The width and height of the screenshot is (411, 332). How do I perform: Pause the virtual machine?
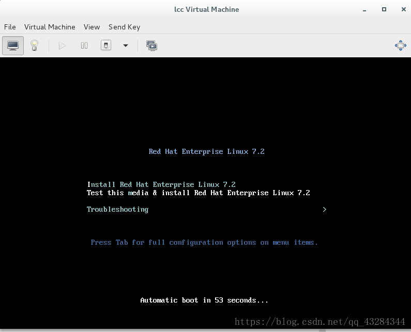coord(84,46)
